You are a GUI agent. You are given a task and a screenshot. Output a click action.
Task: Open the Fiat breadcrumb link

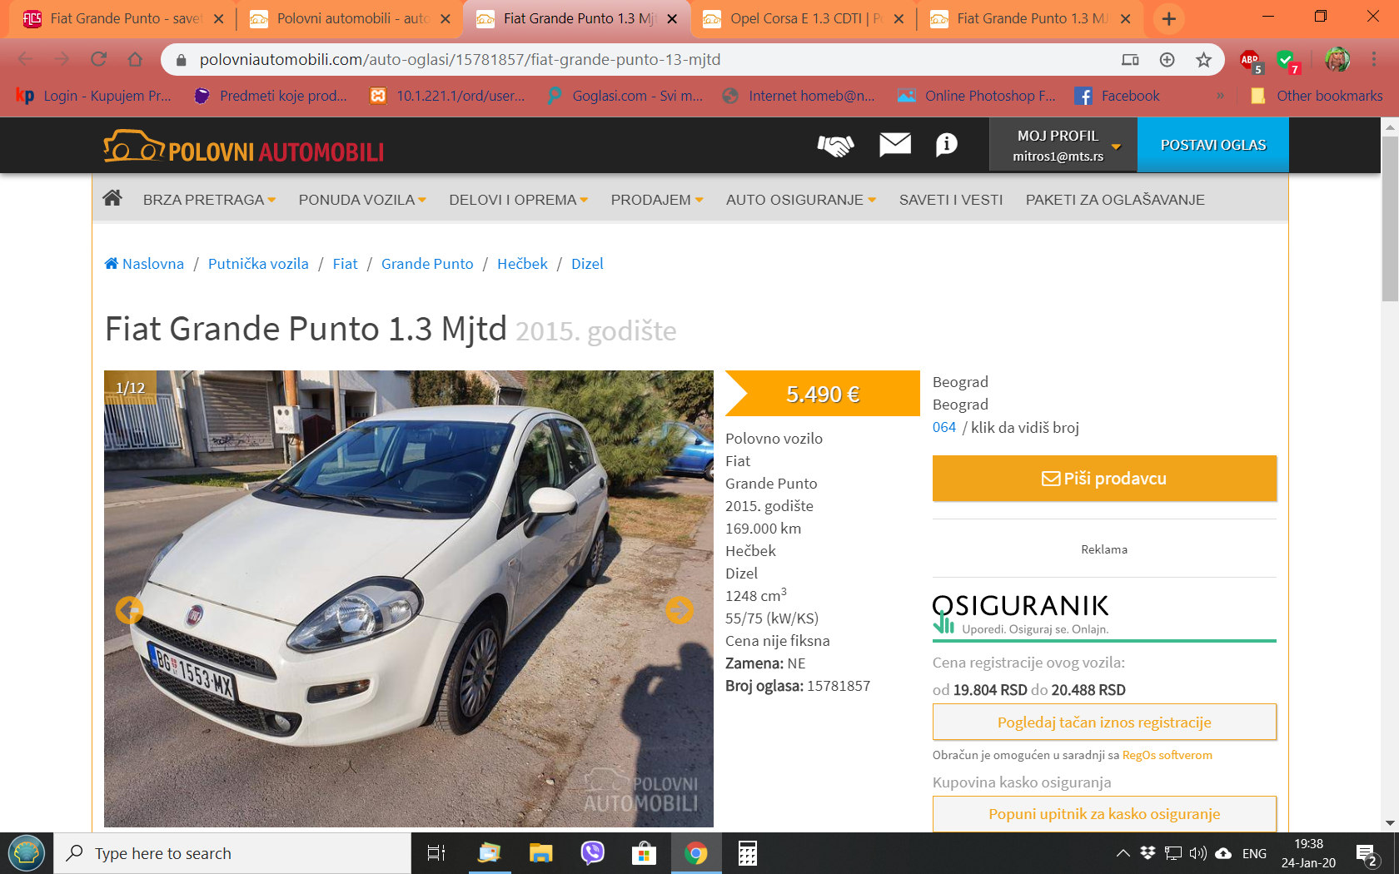coord(345,264)
